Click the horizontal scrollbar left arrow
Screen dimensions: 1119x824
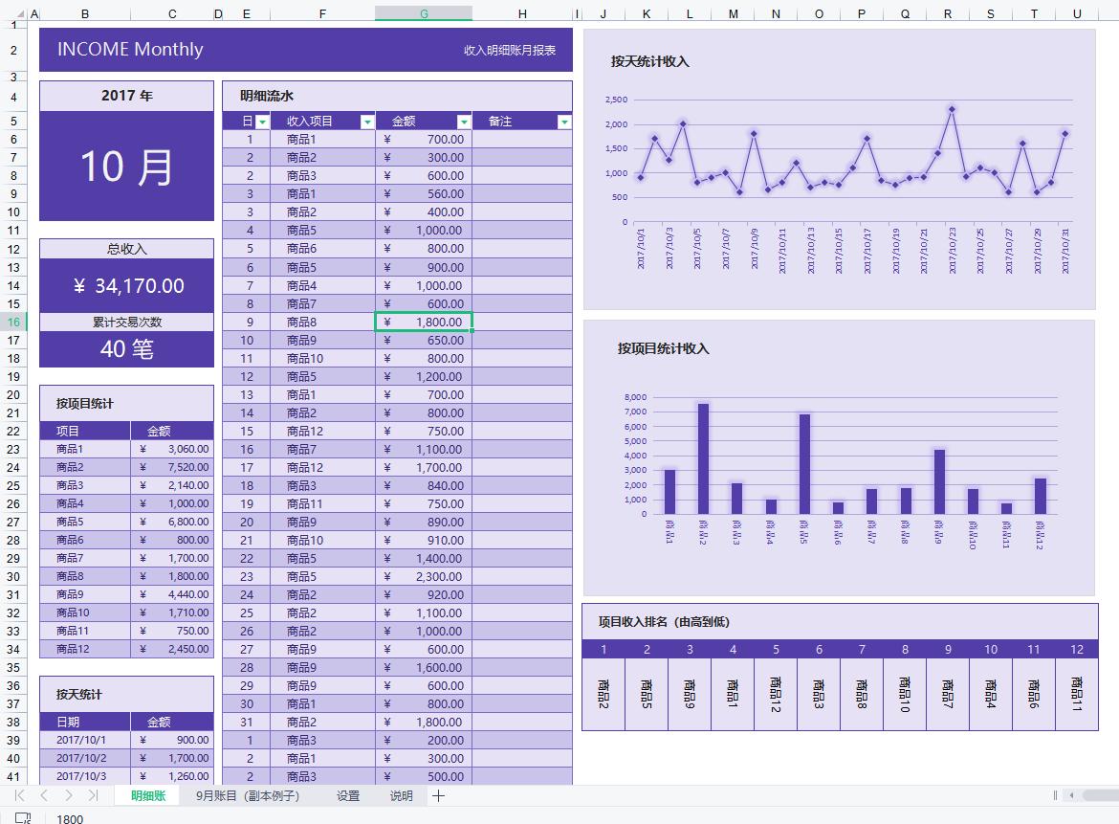point(1074,795)
